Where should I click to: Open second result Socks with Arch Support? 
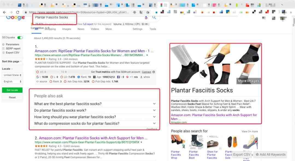coord(93,138)
